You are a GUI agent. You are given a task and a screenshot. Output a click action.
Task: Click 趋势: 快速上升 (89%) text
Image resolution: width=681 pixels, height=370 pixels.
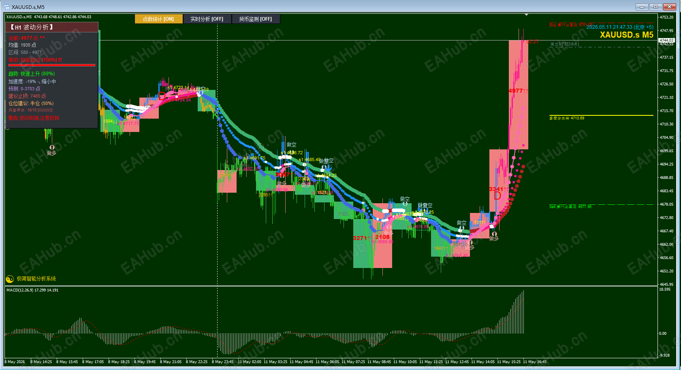[32, 74]
